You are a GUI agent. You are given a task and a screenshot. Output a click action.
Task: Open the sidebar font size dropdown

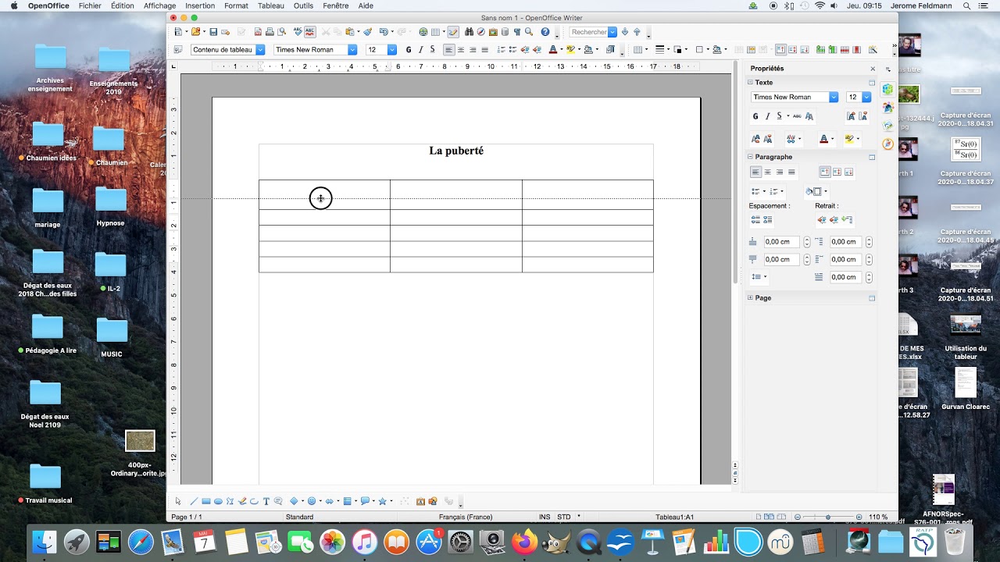coord(866,97)
